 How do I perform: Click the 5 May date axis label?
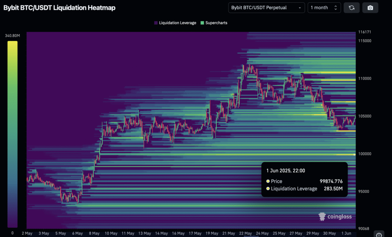coord(60,233)
